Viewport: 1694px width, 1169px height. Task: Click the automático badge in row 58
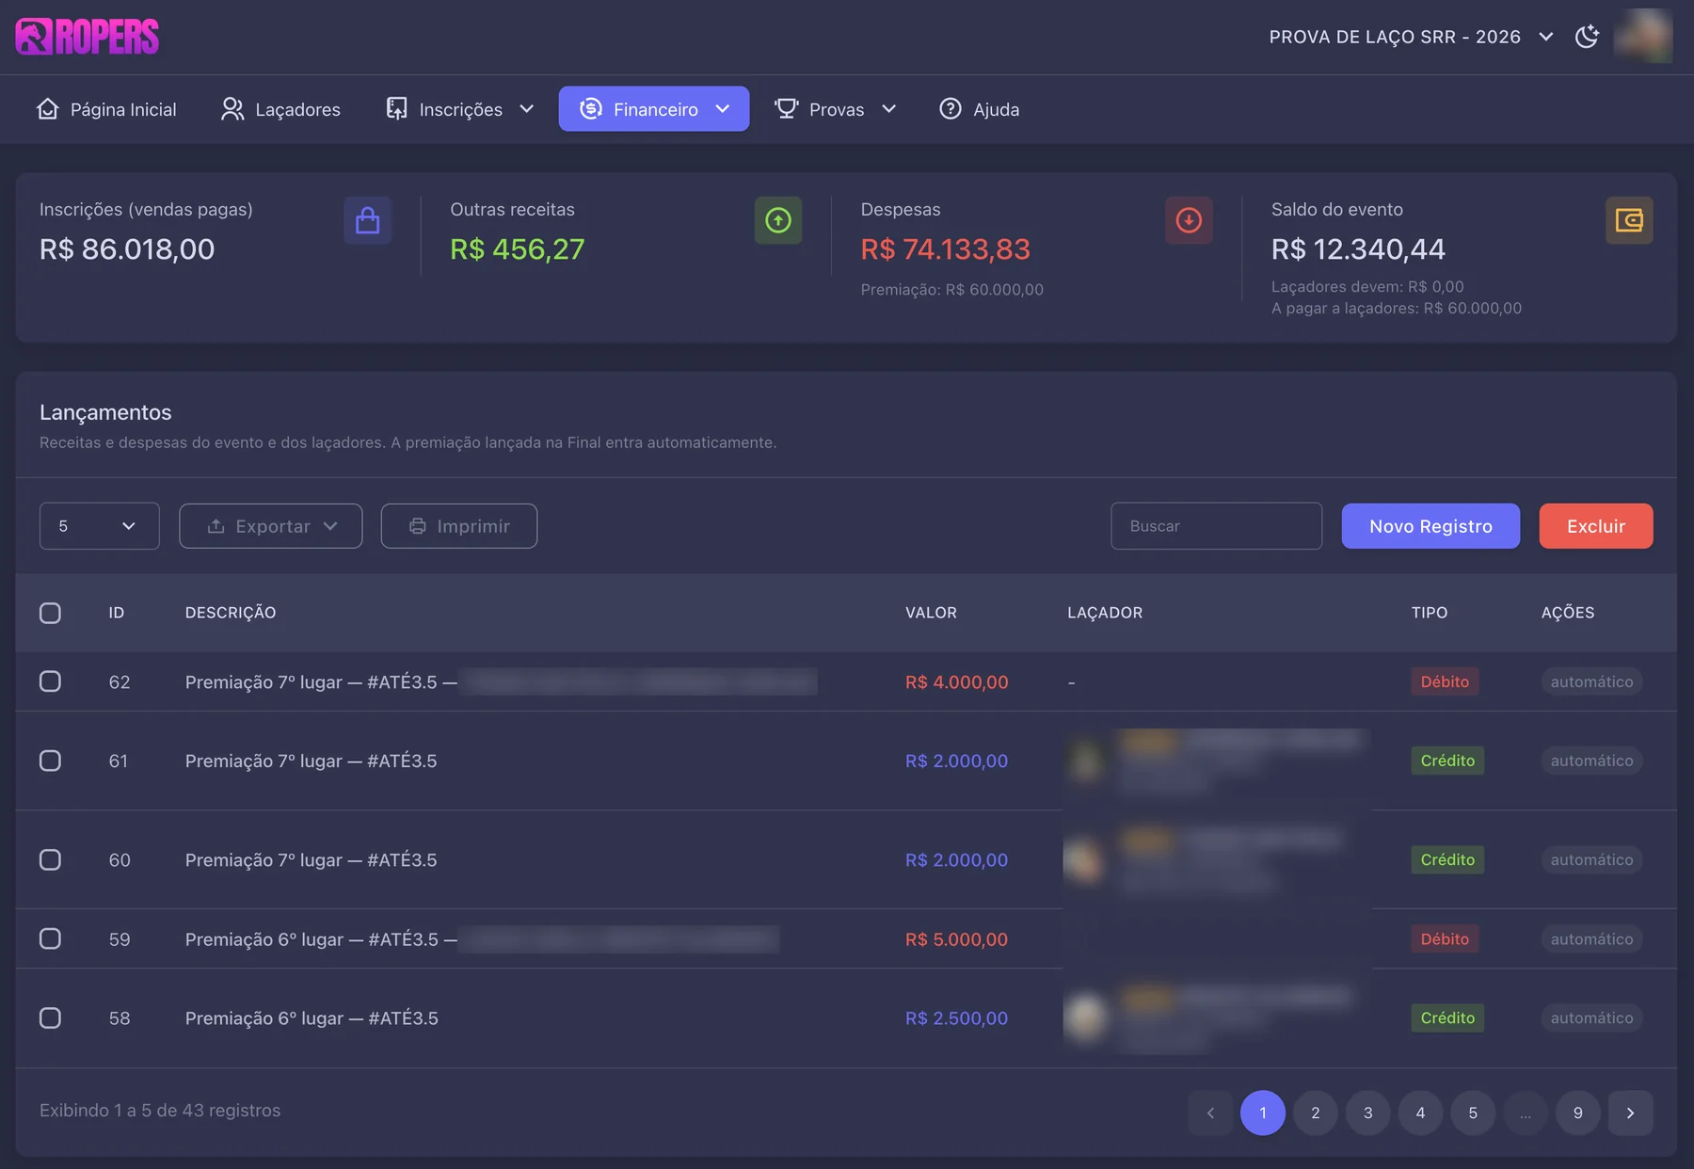click(x=1591, y=1017)
